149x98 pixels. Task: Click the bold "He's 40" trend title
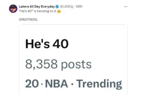coord(47,44)
